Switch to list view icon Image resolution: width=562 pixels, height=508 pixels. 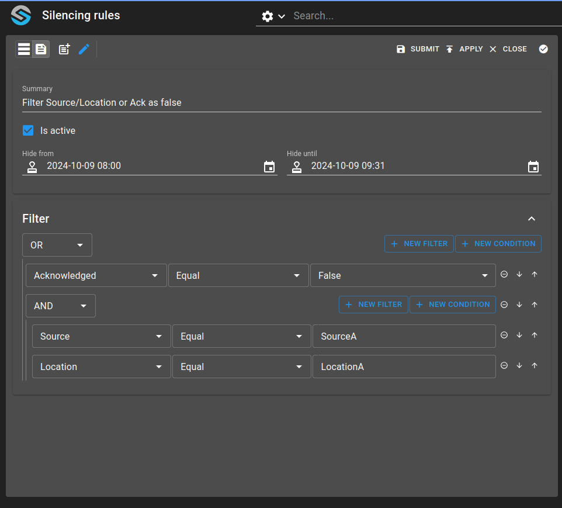24,49
